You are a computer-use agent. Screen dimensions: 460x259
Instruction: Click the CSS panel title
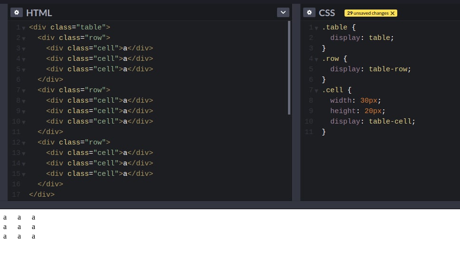tap(327, 13)
